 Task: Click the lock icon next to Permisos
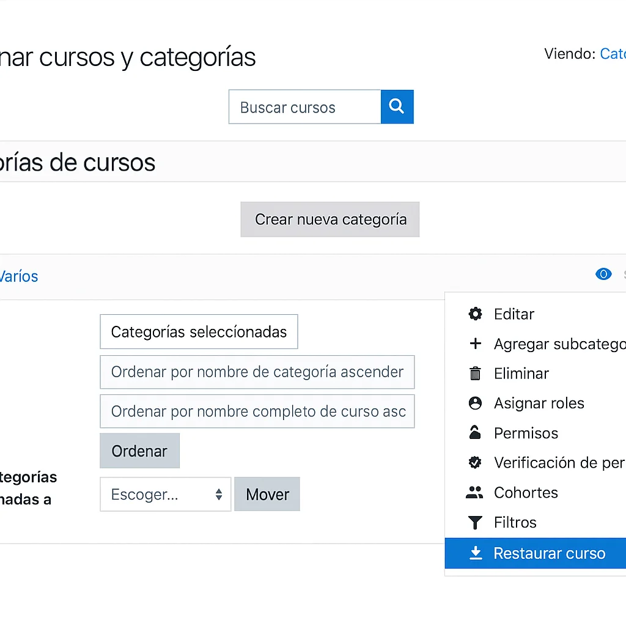(x=475, y=433)
